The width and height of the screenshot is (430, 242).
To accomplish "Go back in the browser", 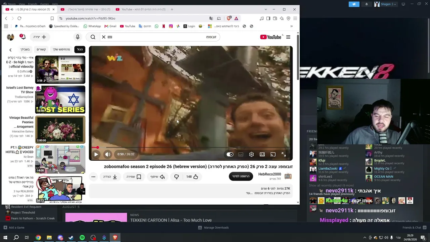I will coord(6,18).
